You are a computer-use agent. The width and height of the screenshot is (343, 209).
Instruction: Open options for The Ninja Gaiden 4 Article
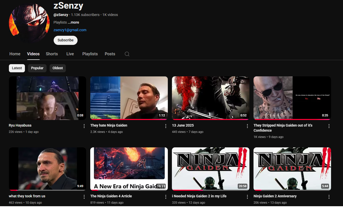pyautogui.click(x=166, y=197)
